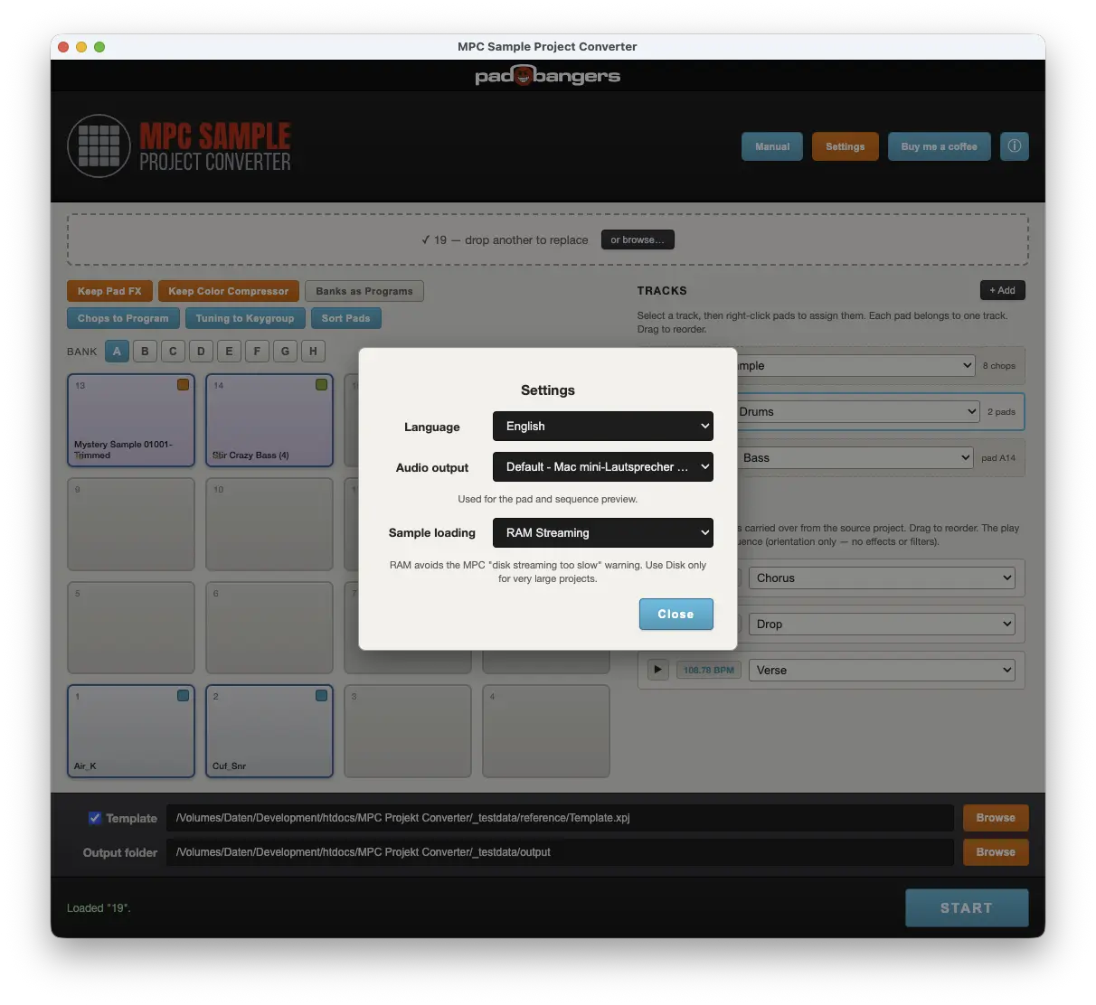1096x1005 pixels.
Task: Open the Verse sequence dropdown
Action: coord(882,670)
